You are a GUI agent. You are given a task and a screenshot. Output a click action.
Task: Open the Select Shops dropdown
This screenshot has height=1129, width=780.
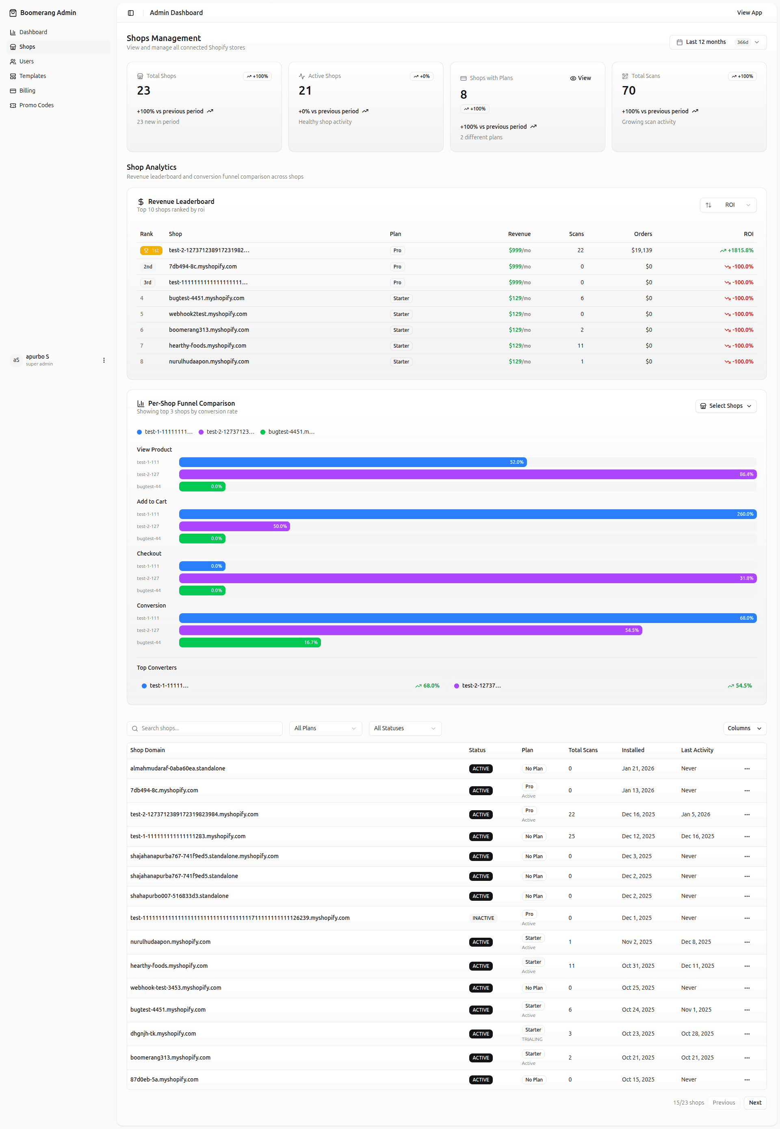726,406
